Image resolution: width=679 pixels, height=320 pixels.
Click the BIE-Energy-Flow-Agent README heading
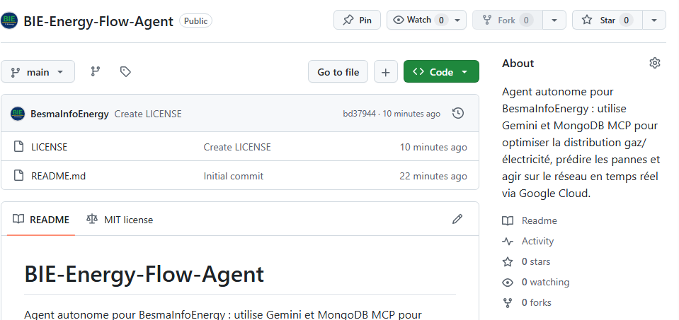point(144,274)
